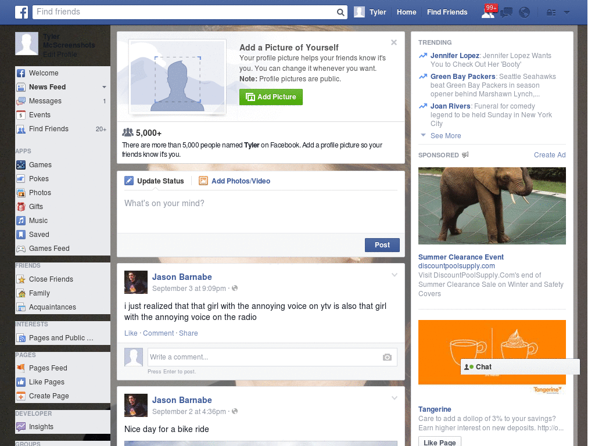The height and width of the screenshot is (446, 595).
Task: Select the Update Status tab
Action: pos(155,181)
